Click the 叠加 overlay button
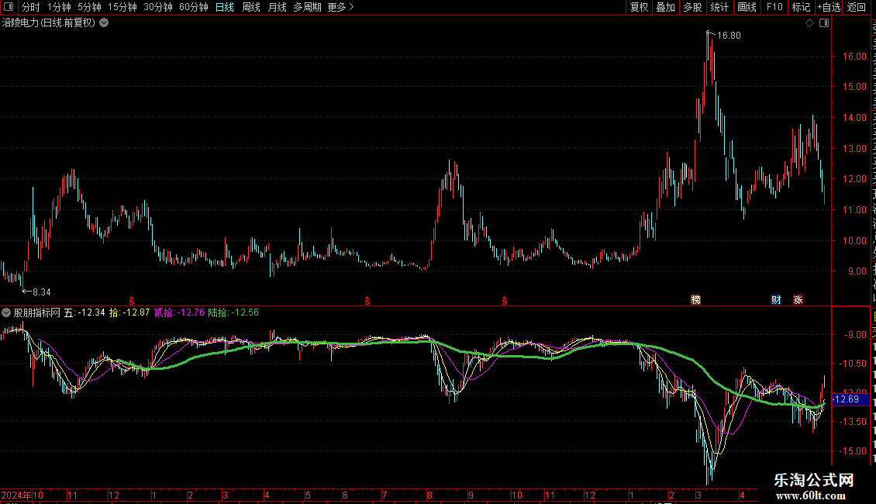This screenshot has width=876, height=504. click(665, 7)
